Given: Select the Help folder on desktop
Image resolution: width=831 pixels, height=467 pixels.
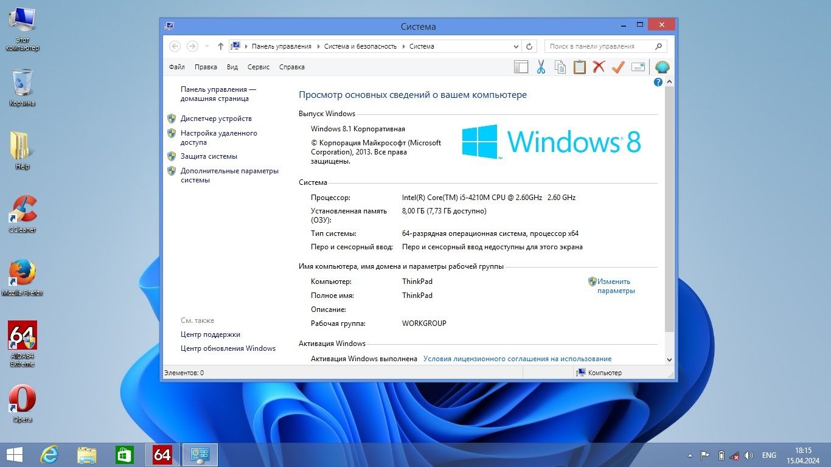Looking at the screenshot, I should [x=23, y=151].
